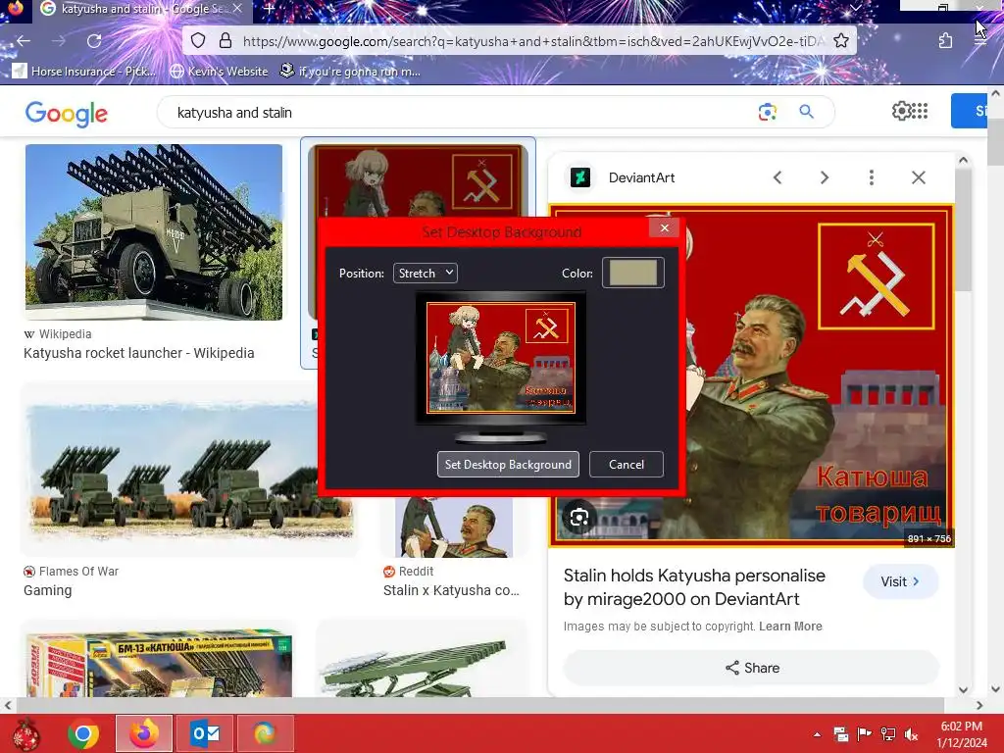1004x753 pixels.
Task: Search by image with Google Lens icon
Action: 767,112
